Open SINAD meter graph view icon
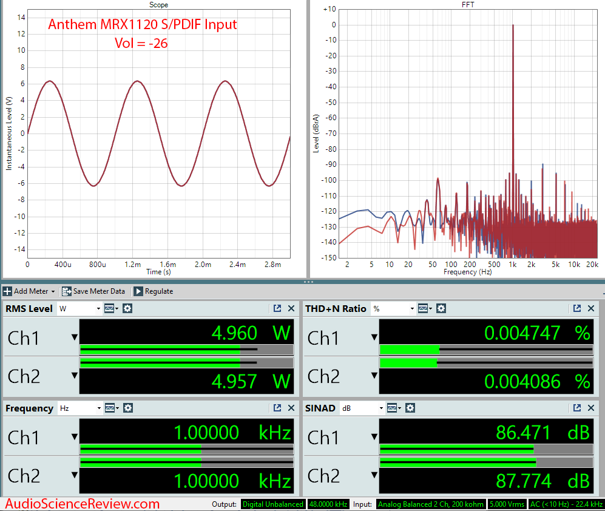The image size is (605, 511). [x=394, y=408]
